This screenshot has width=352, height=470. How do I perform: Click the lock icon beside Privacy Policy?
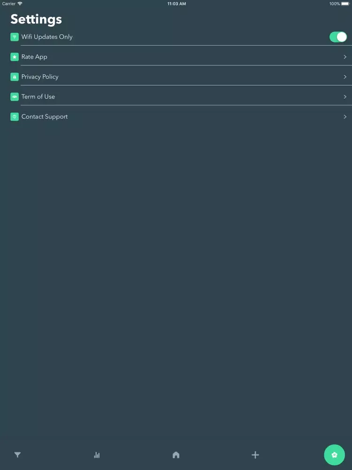tap(15, 77)
